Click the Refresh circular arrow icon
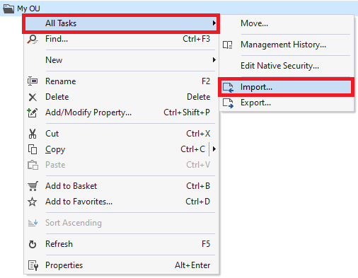The width and height of the screenshot is (358, 278). [x=33, y=244]
